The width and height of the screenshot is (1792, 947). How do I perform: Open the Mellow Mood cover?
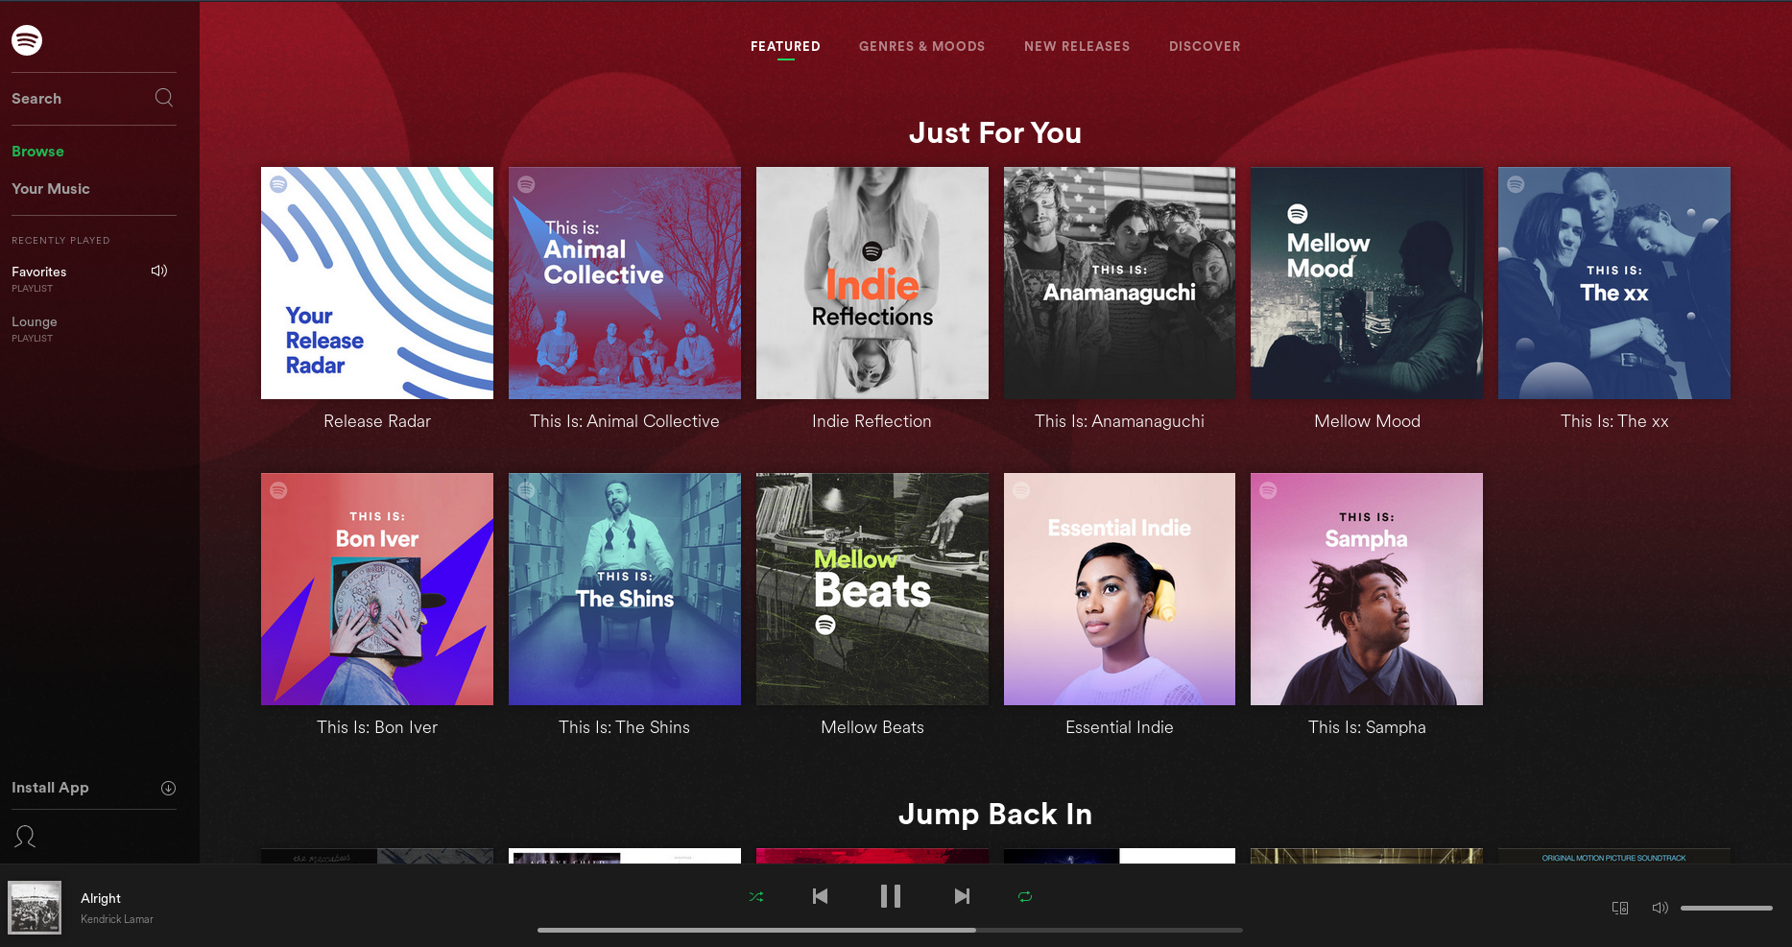(x=1367, y=283)
